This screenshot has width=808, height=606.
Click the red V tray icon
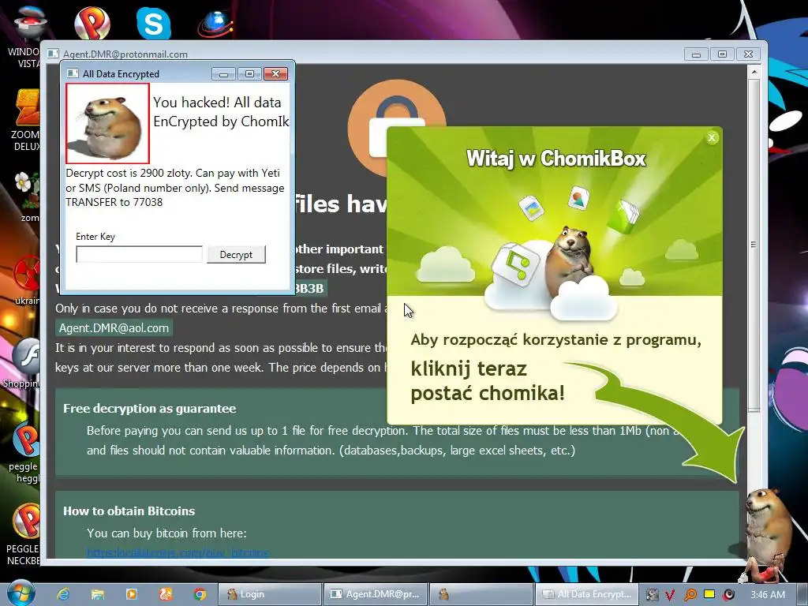click(671, 595)
